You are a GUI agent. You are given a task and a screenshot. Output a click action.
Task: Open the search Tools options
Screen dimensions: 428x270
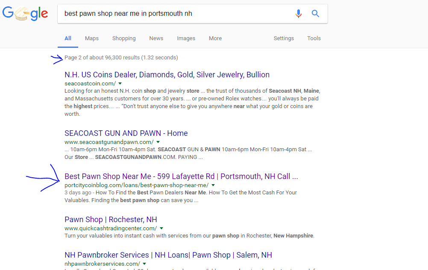[x=314, y=38]
